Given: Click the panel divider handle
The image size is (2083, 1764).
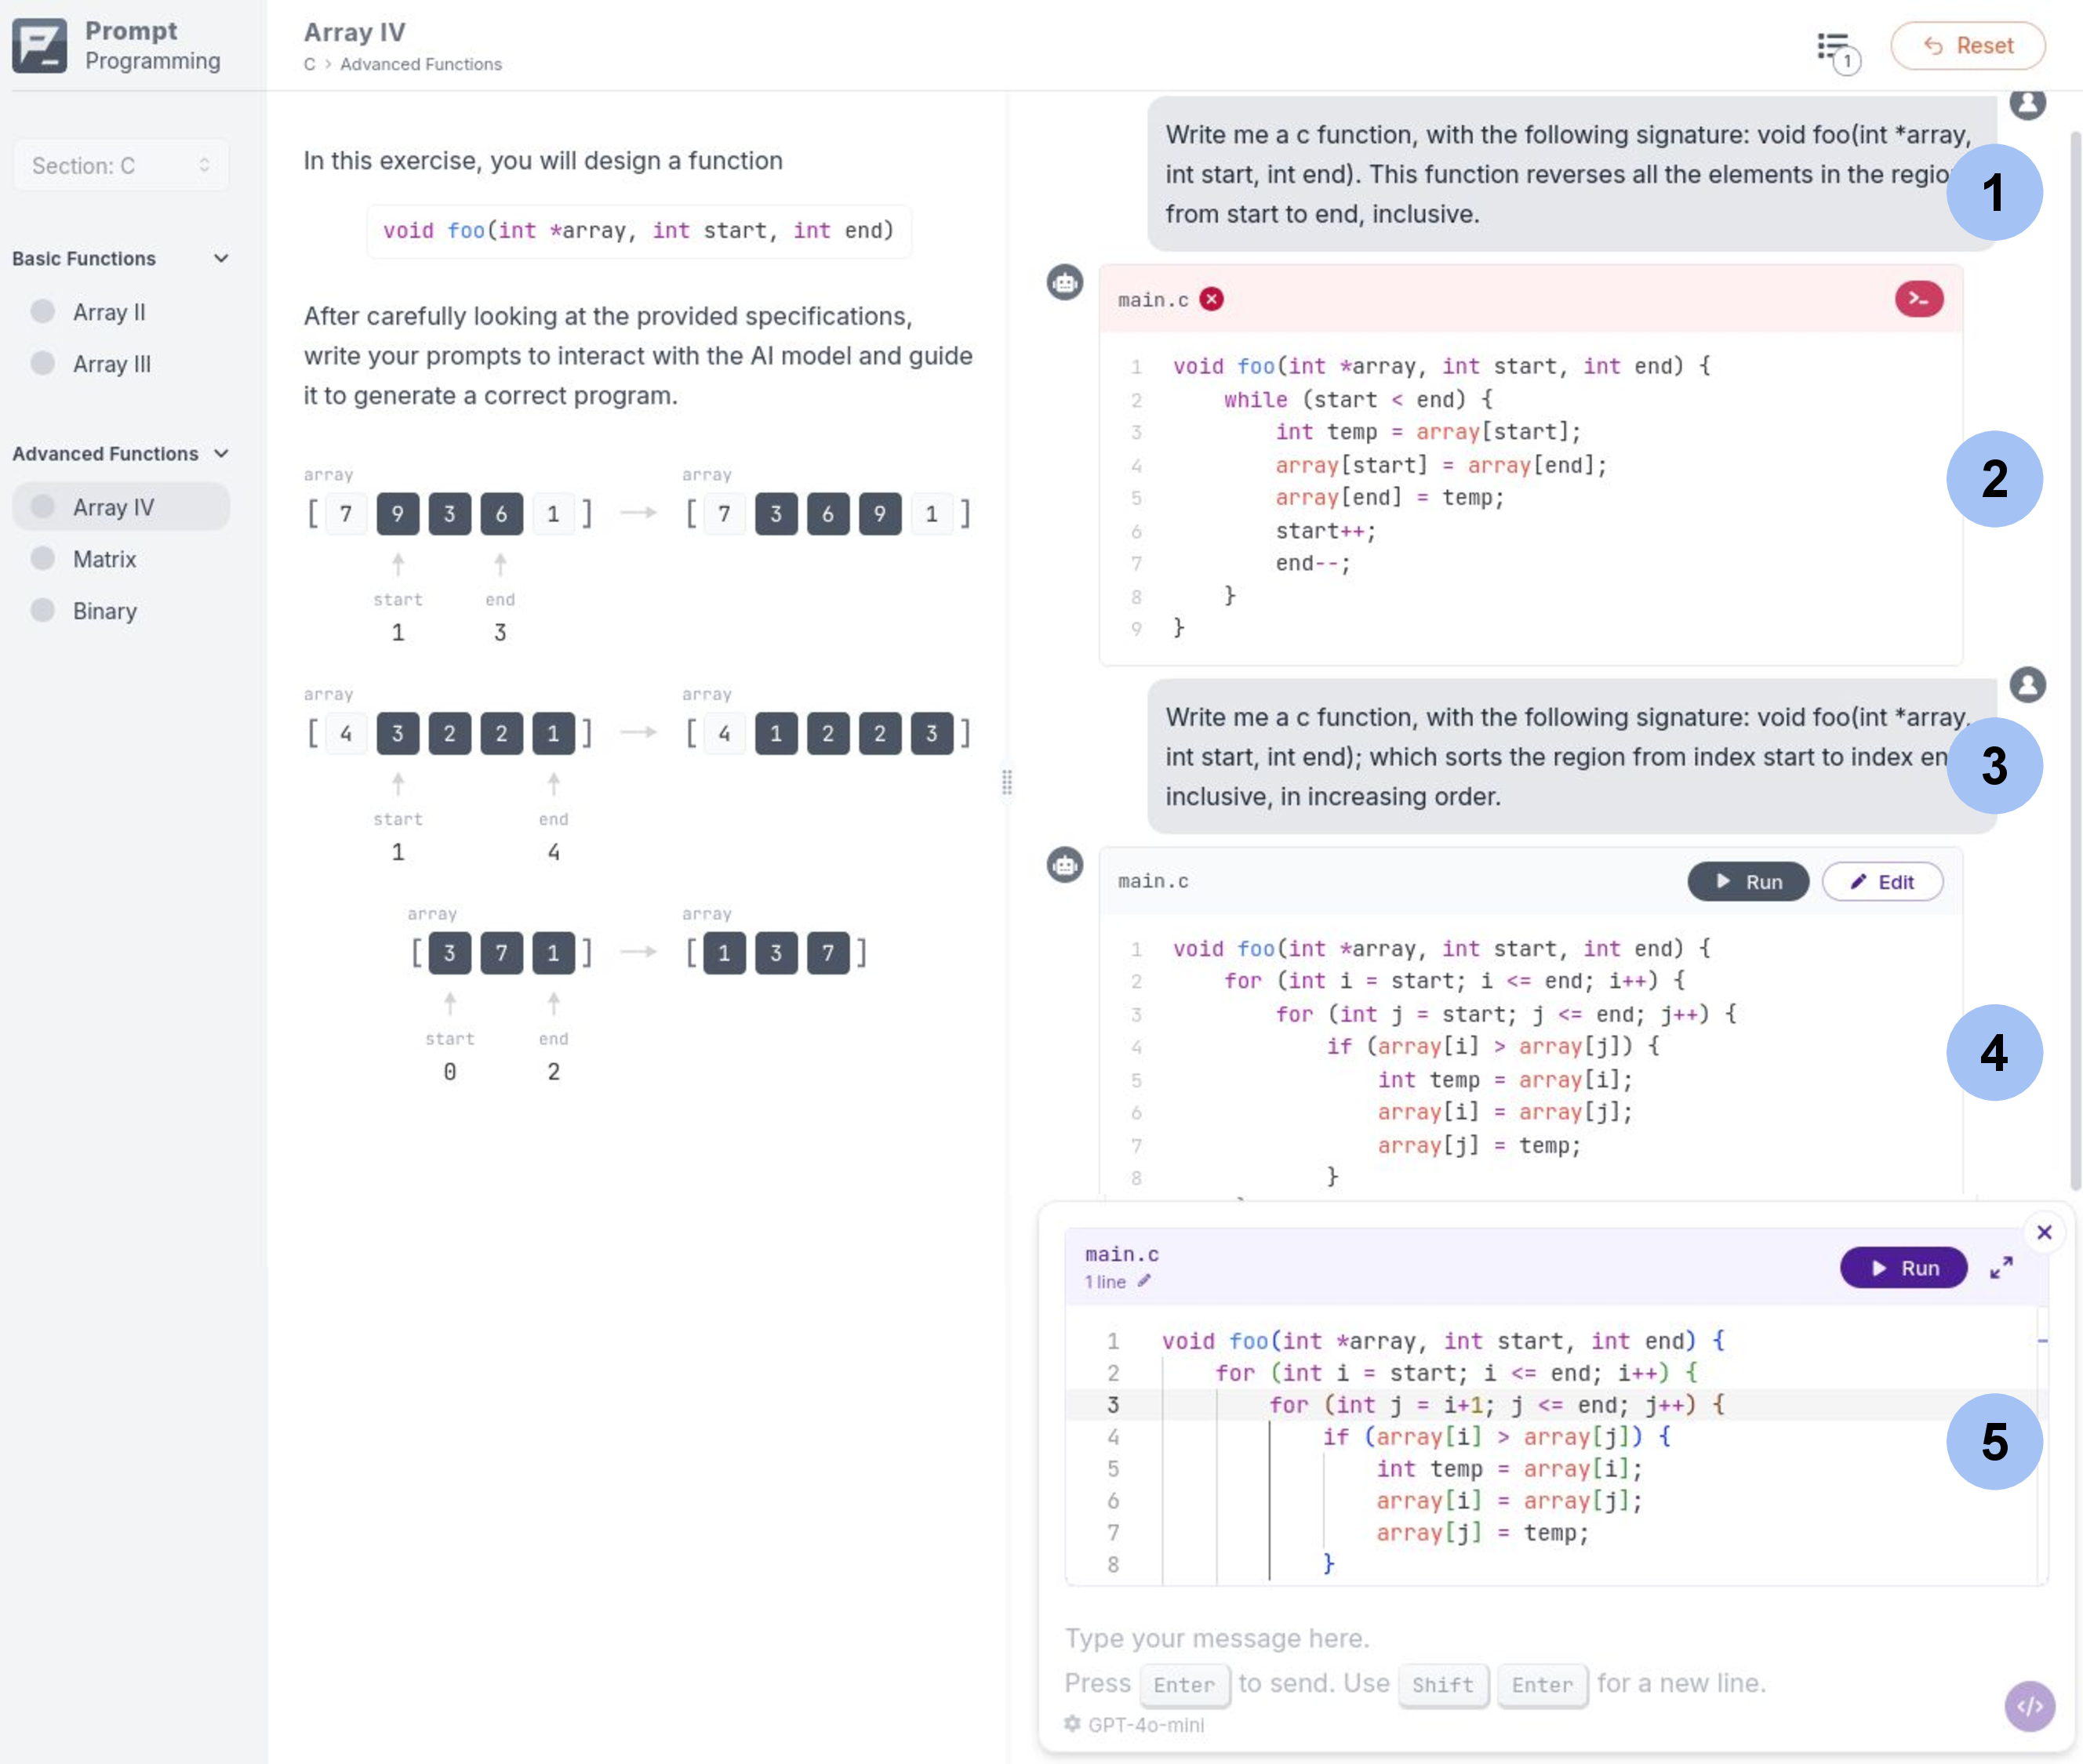Looking at the screenshot, I should coord(1006,782).
